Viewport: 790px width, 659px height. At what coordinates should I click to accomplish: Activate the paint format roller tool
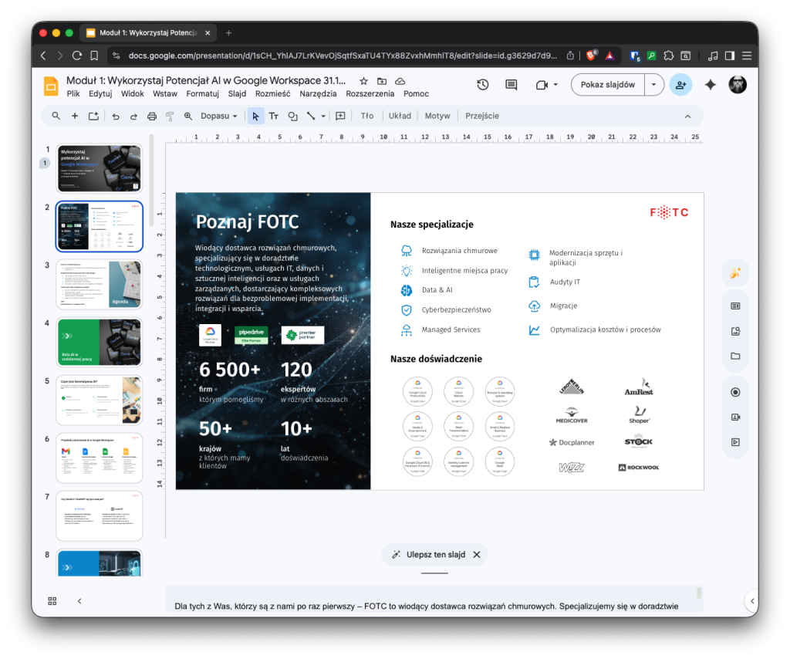[x=170, y=116]
